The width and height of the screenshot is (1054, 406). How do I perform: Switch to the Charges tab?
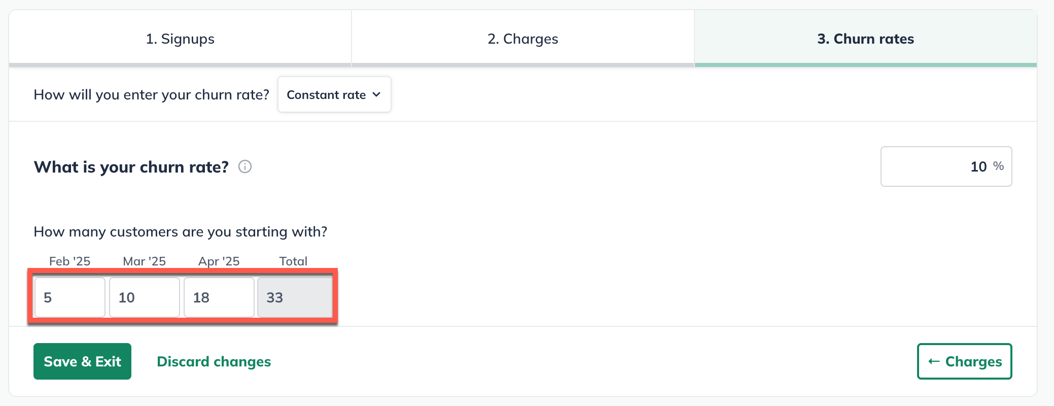coord(522,39)
